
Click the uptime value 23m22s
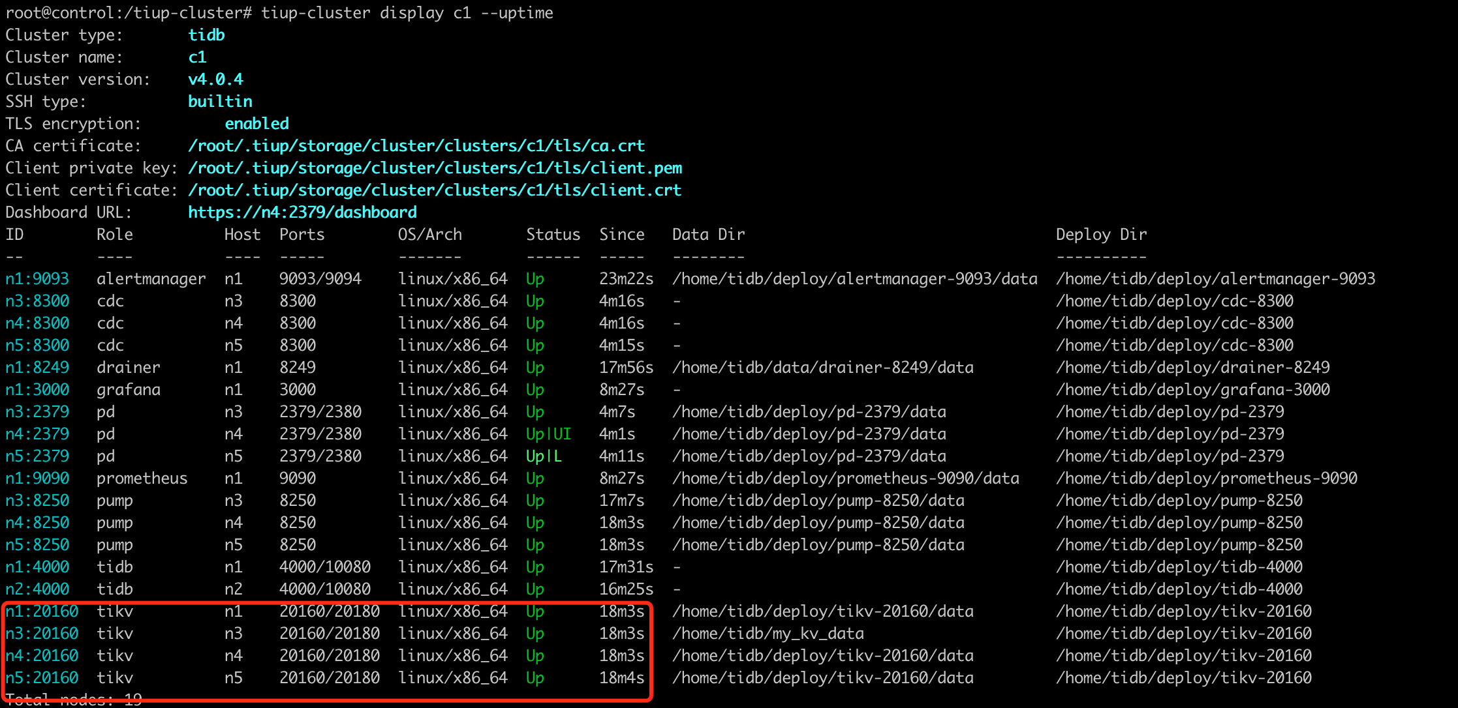(x=627, y=279)
